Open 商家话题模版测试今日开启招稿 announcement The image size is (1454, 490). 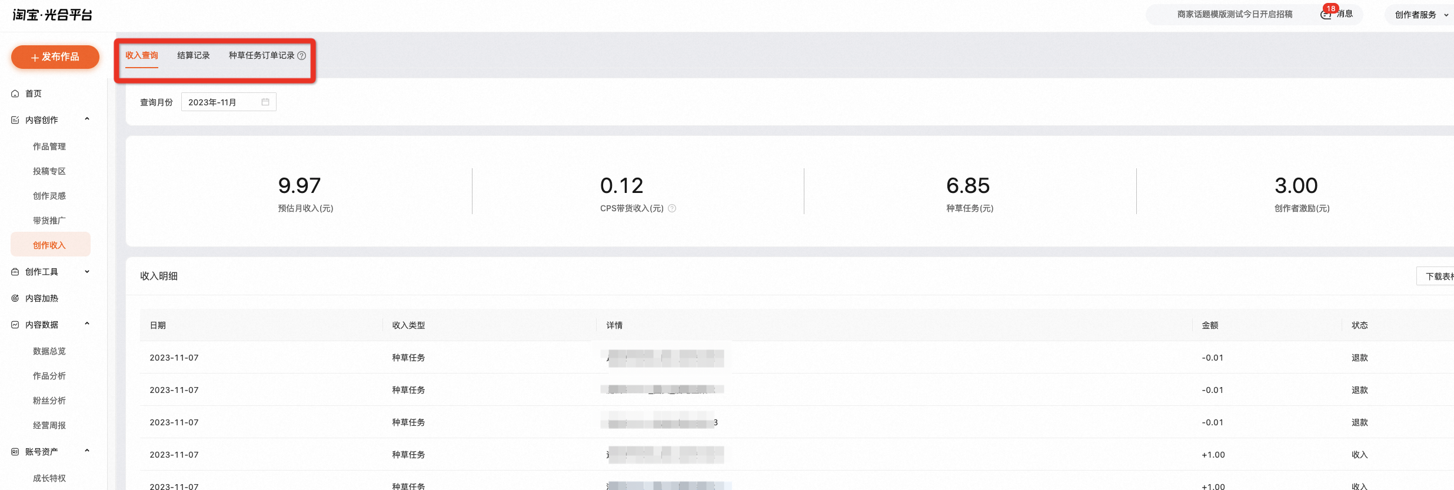1235,14
